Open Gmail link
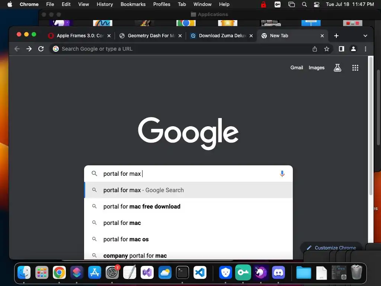Viewport: 381px width, 286px height. point(297,68)
